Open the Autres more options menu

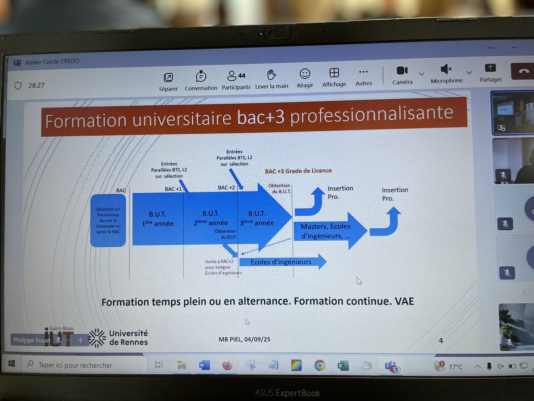(363, 72)
